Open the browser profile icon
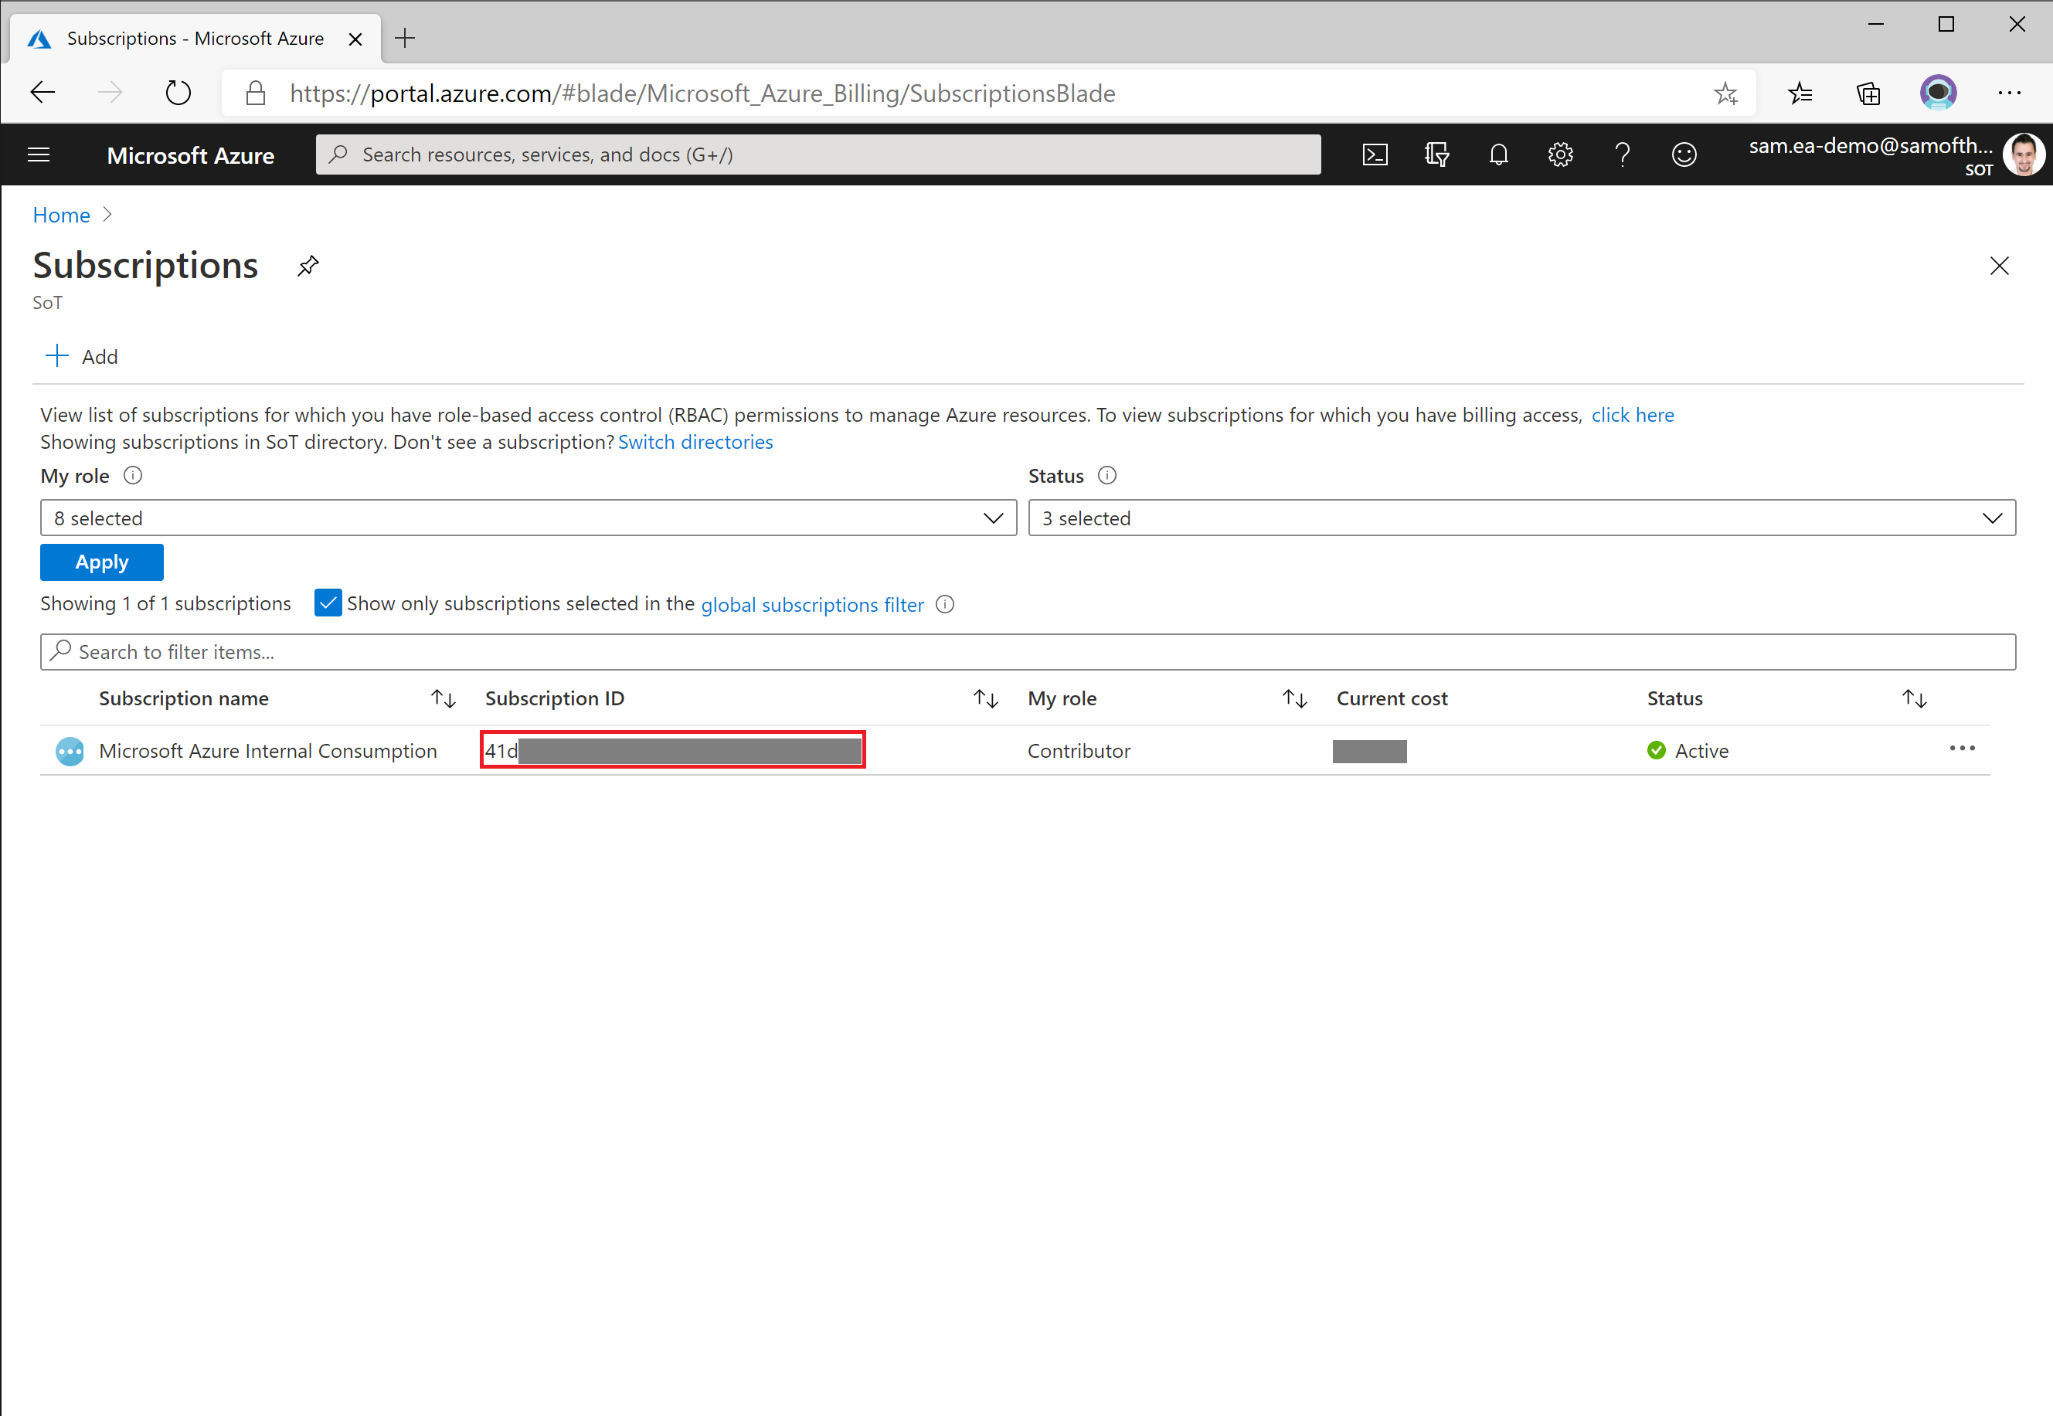Image resolution: width=2053 pixels, height=1416 pixels. click(x=1939, y=92)
